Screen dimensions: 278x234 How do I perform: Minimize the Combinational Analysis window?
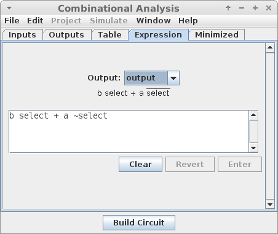[x=242, y=8]
